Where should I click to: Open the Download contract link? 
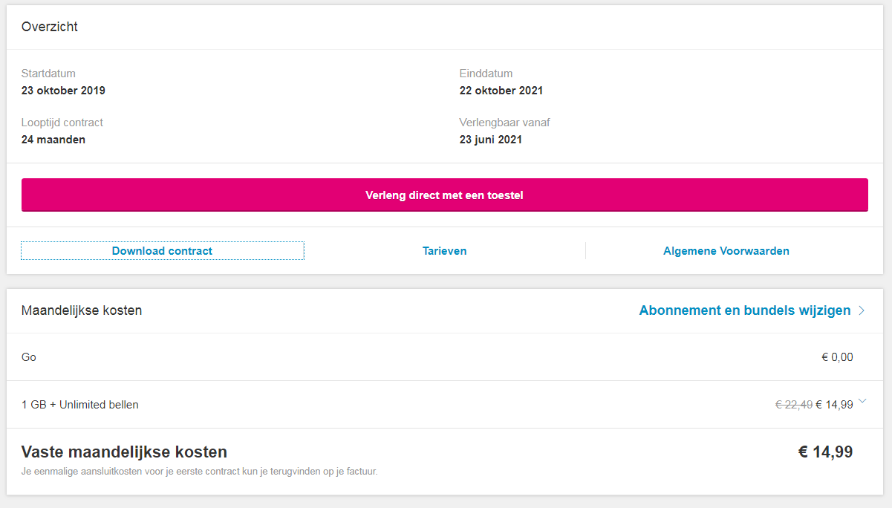[162, 251]
